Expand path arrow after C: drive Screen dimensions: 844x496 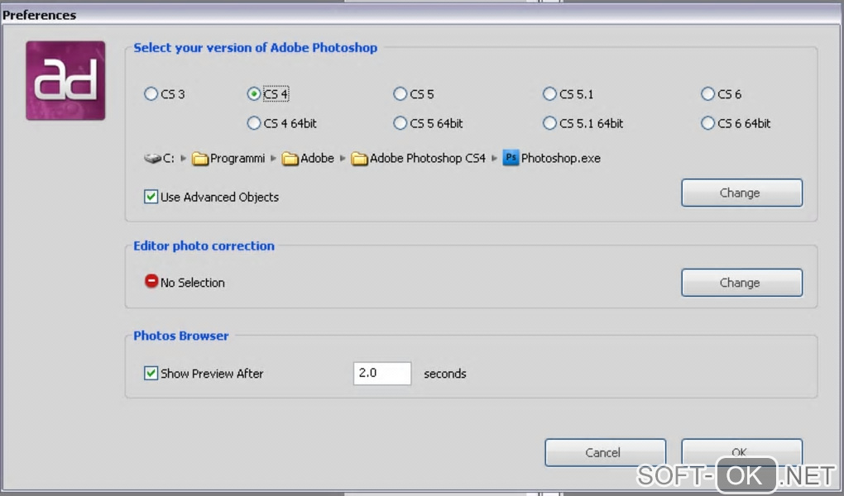click(183, 159)
